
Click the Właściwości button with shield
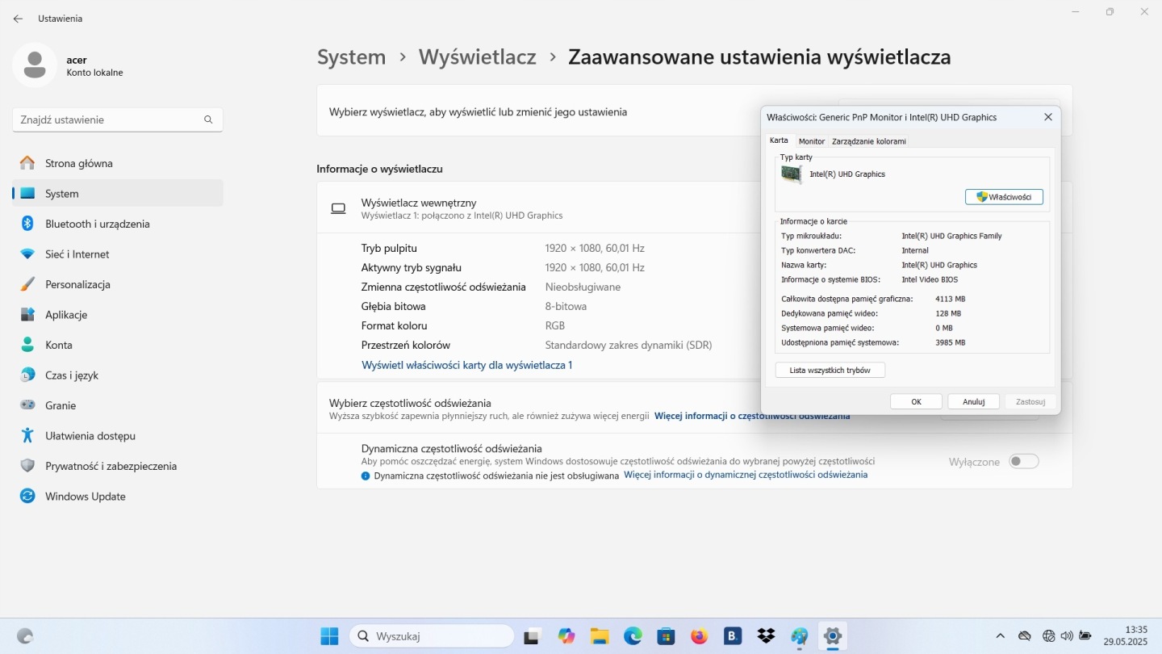[1004, 197]
